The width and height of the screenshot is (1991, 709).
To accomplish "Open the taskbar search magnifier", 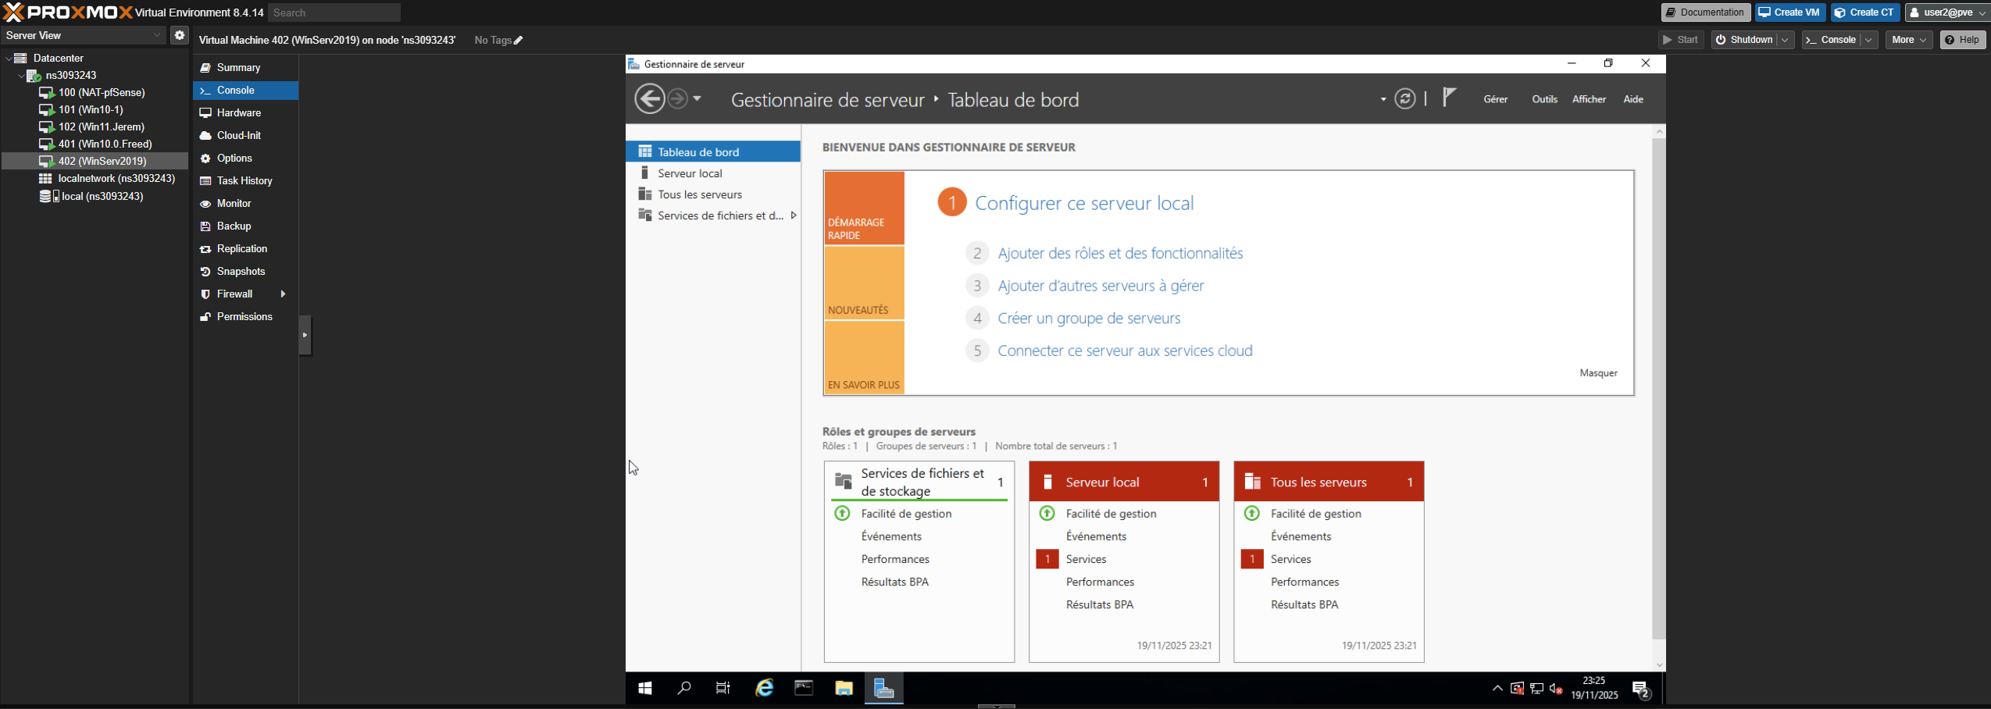I will [x=684, y=688].
